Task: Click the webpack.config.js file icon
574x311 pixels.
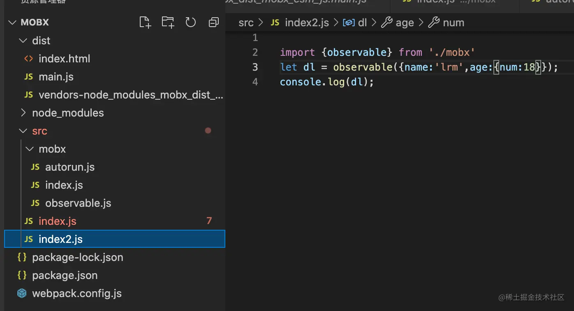Action: pos(22,293)
